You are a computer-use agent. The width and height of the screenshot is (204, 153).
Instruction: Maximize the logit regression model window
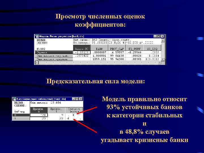point(158,36)
